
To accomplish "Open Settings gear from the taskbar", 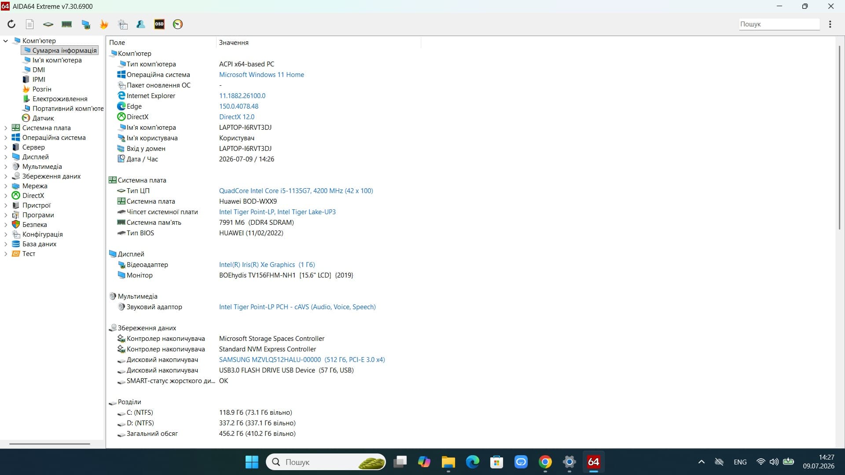I will point(569,462).
